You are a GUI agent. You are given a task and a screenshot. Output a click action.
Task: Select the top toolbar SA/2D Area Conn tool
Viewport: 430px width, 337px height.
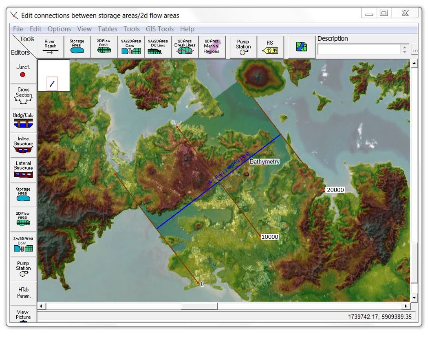131,47
